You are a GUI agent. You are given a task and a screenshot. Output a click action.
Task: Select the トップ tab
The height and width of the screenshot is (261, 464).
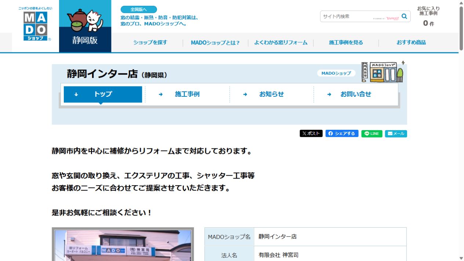coord(103,94)
